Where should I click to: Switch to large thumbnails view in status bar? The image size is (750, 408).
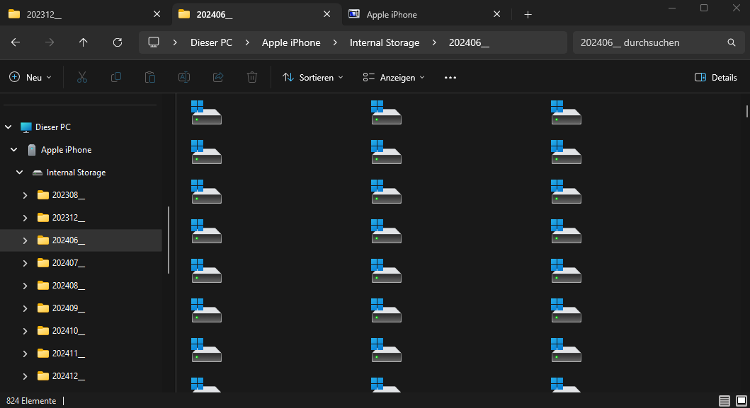point(741,401)
